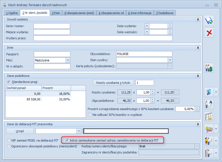This screenshot has height=162, width=222.
Task: Open employee notes using person-with-A icon
Action: (x=209, y=103)
